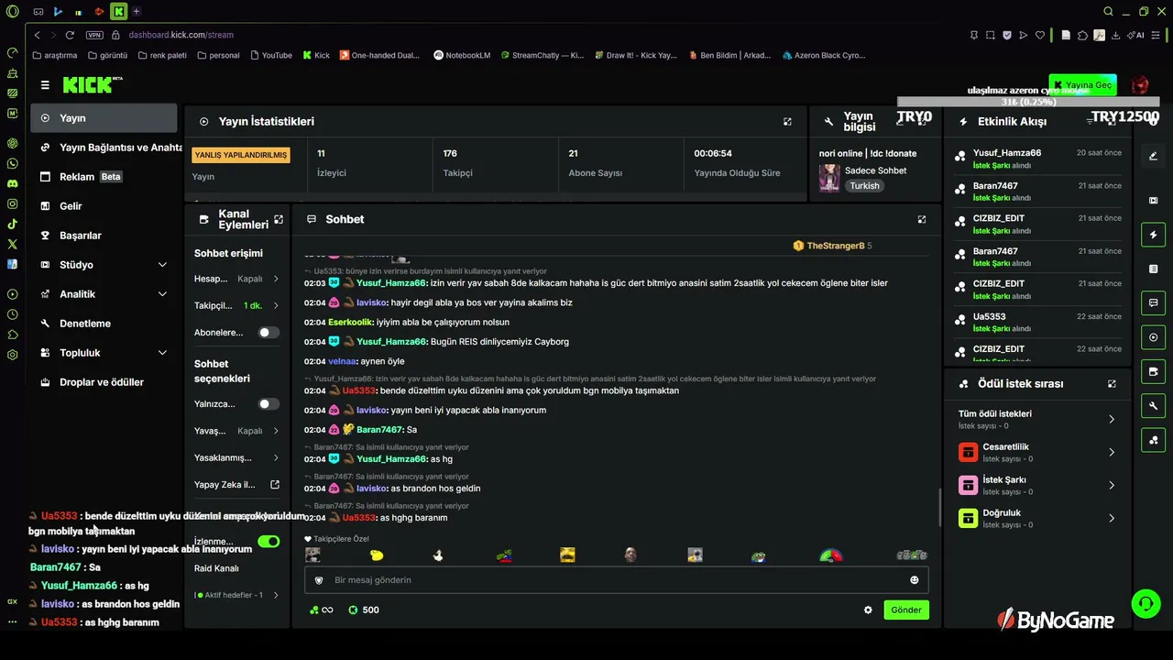Expand the Kanal Eylemleri panel to fullscreen
The height and width of the screenshot is (660, 1173).
(x=279, y=219)
